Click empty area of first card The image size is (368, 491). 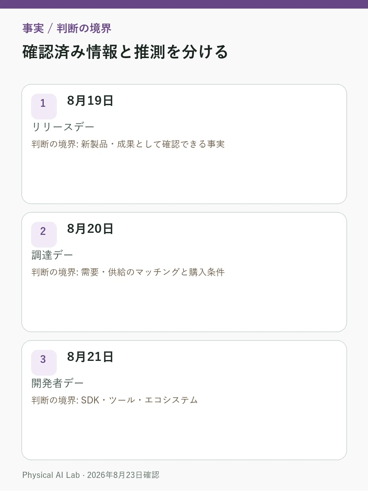point(184,176)
